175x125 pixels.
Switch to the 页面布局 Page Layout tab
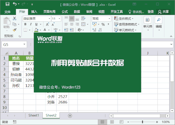pyautogui.click(x=49, y=12)
